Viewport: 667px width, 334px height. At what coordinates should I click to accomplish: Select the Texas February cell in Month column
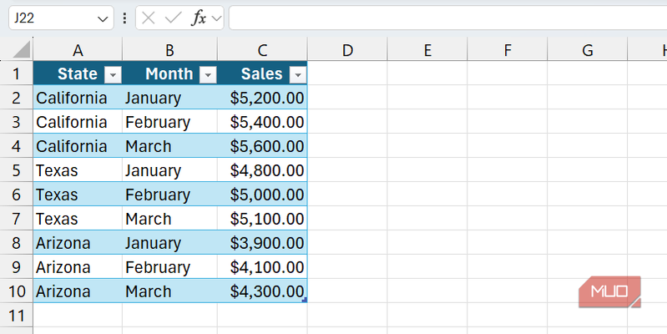[x=169, y=195]
